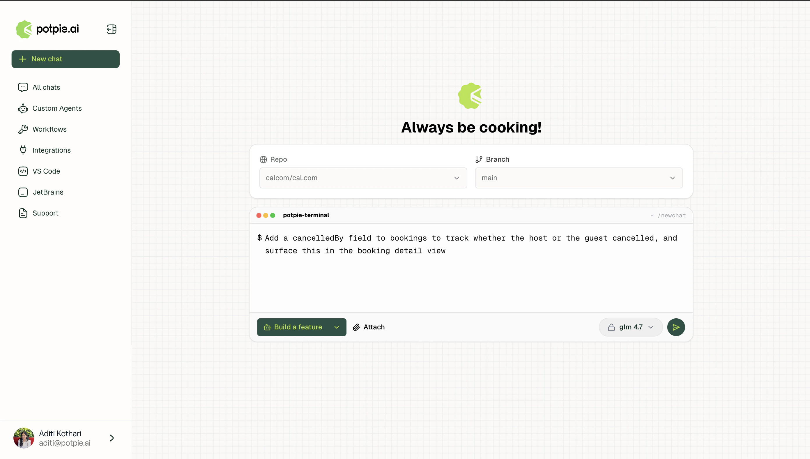Open the glm 4.7 model selector
The width and height of the screenshot is (810, 459).
630,327
